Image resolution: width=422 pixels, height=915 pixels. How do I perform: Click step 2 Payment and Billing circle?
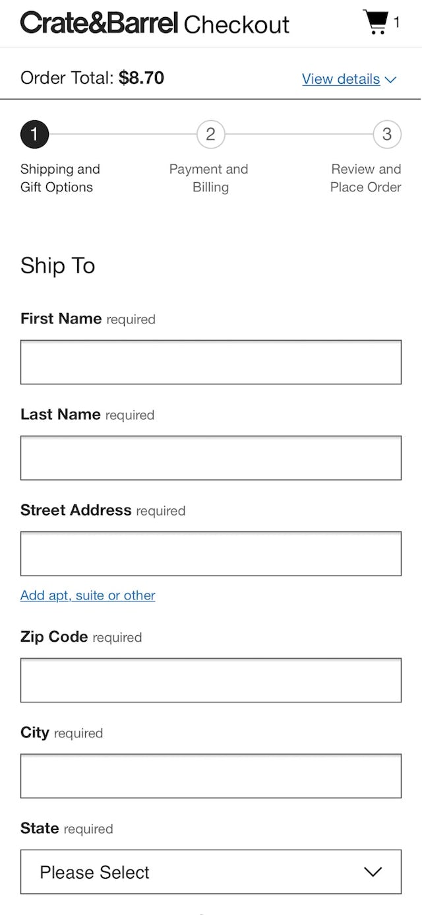(210, 134)
